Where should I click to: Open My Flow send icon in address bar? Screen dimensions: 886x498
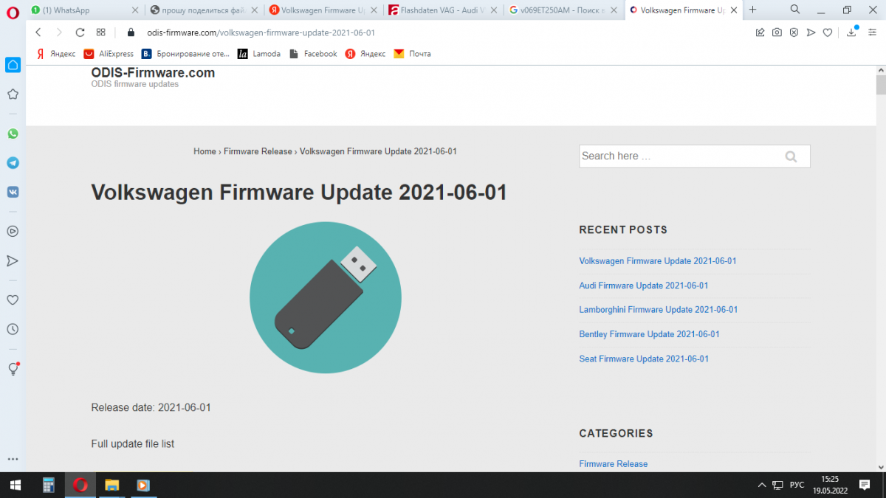(811, 32)
